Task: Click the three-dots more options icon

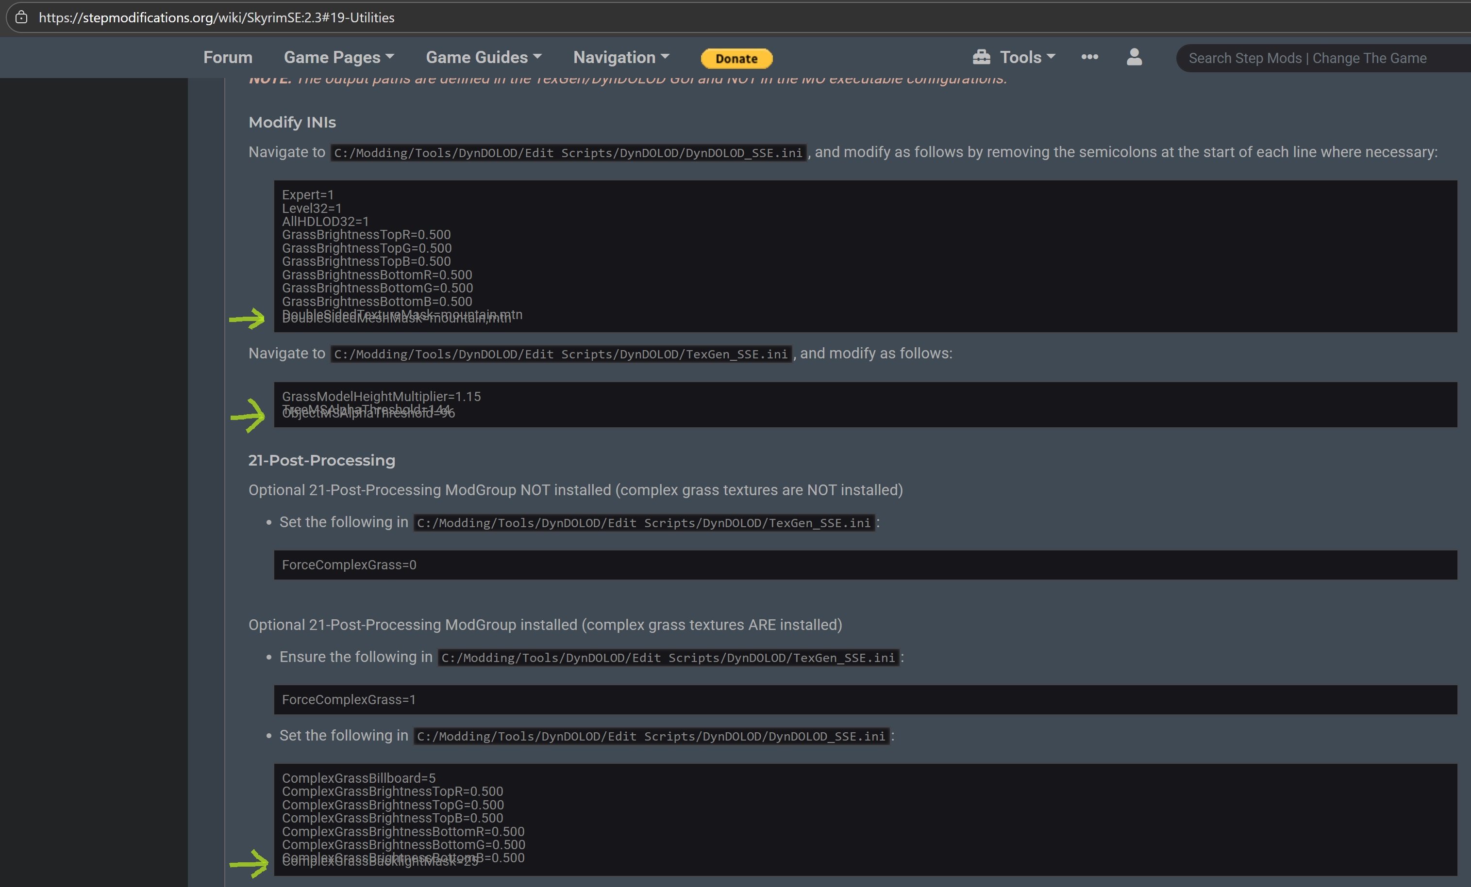Action: pyautogui.click(x=1089, y=57)
